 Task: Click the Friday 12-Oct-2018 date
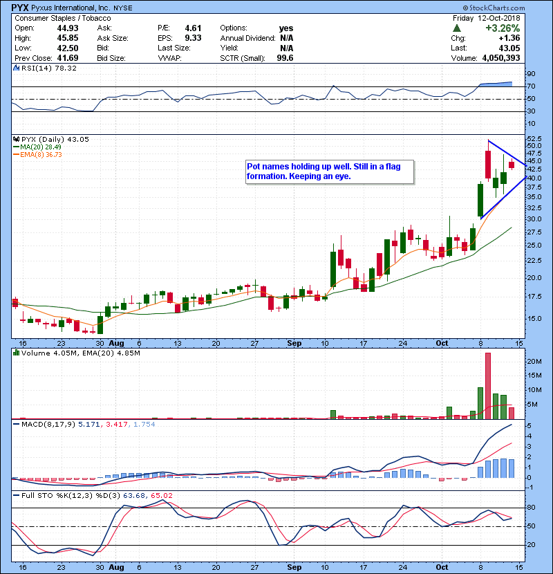(x=486, y=18)
